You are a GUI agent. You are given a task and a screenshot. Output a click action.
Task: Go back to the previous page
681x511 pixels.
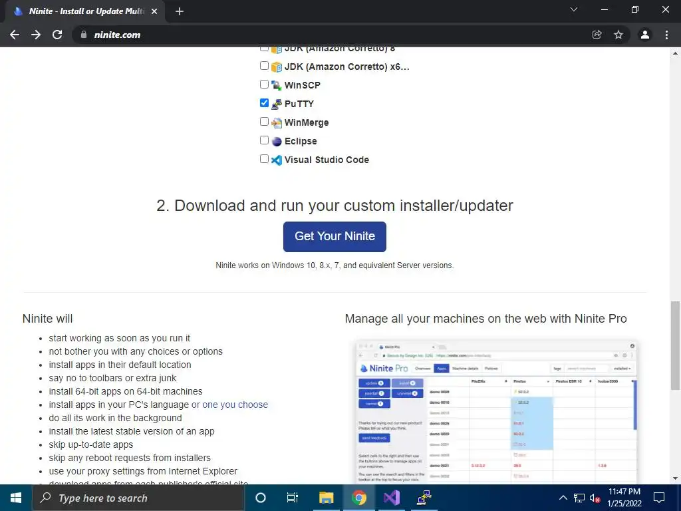point(15,35)
